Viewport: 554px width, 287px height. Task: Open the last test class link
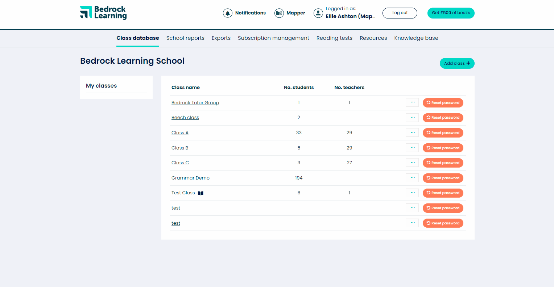click(176, 223)
